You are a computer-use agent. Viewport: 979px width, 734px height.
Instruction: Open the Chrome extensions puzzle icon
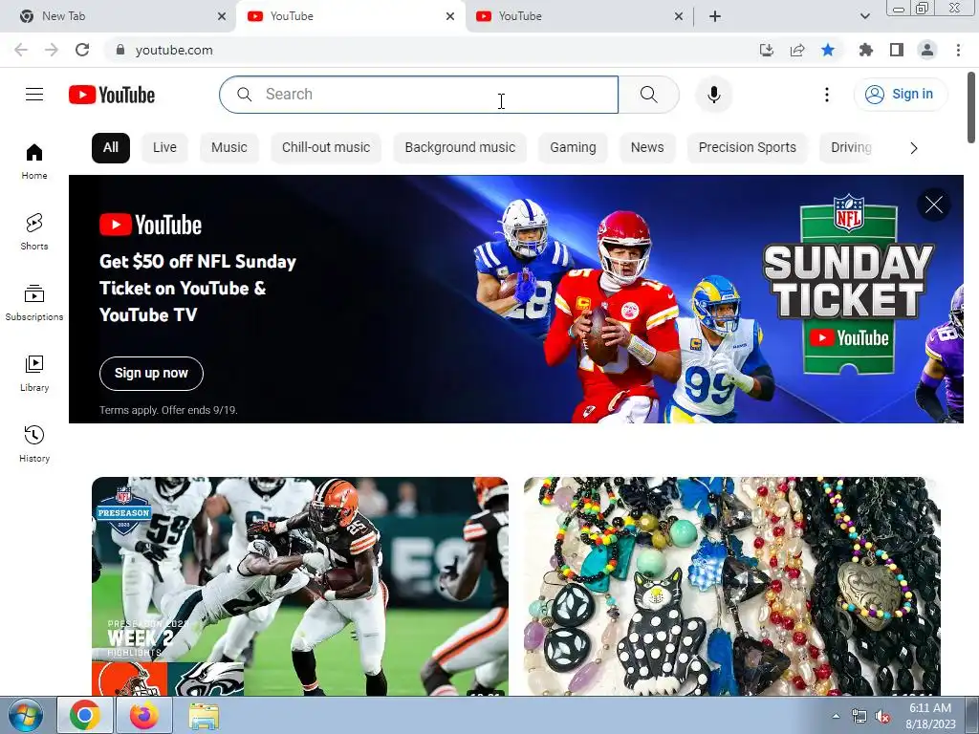click(x=865, y=50)
